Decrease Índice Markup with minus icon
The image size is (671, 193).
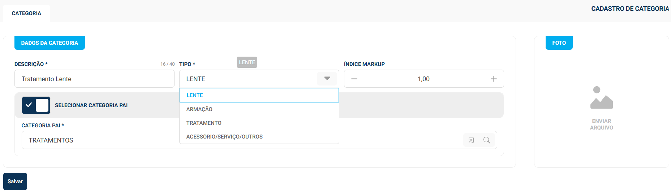[x=354, y=79]
